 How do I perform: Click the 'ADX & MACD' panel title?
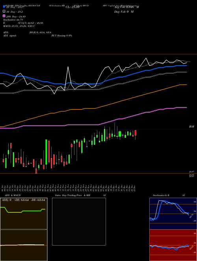pyautogui.click(x=13, y=195)
